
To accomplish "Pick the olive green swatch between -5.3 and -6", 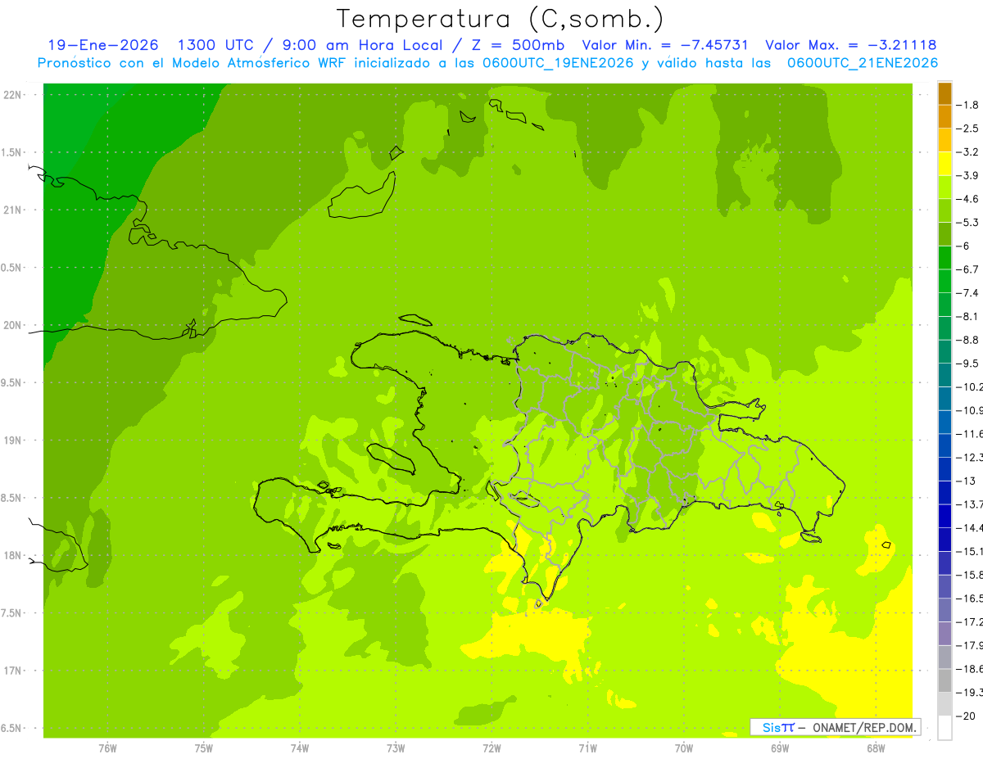I will point(944,234).
